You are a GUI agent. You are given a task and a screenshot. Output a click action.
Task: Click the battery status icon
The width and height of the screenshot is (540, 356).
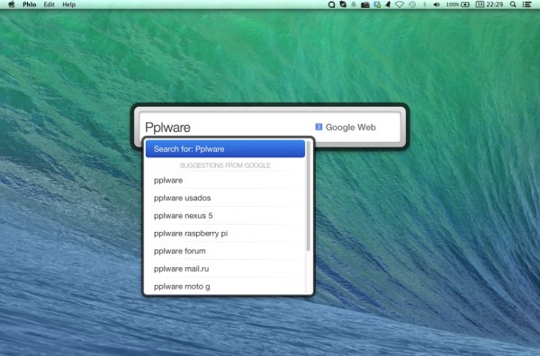click(x=465, y=4)
